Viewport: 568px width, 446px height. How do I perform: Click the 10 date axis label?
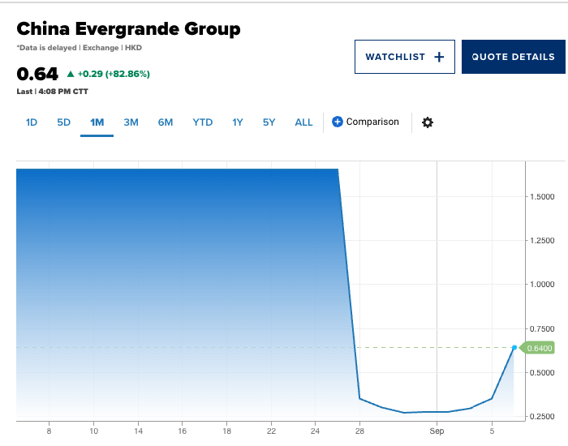[x=94, y=431]
